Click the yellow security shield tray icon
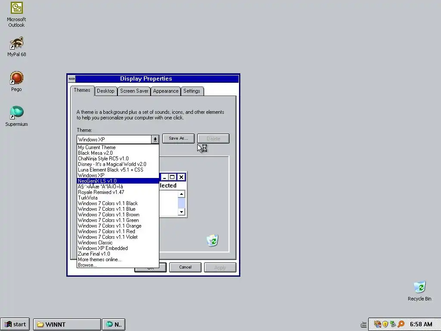The height and width of the screenshot is (331, 441). click(x=385, y=324)
